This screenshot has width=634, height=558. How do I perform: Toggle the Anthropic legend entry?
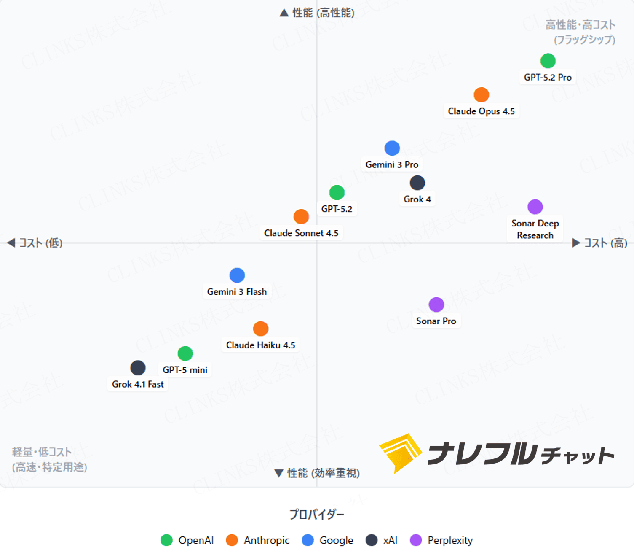[x=258, y=540]
